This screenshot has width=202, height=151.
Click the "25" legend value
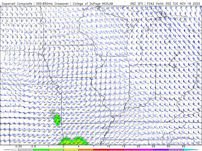[154, 146]
